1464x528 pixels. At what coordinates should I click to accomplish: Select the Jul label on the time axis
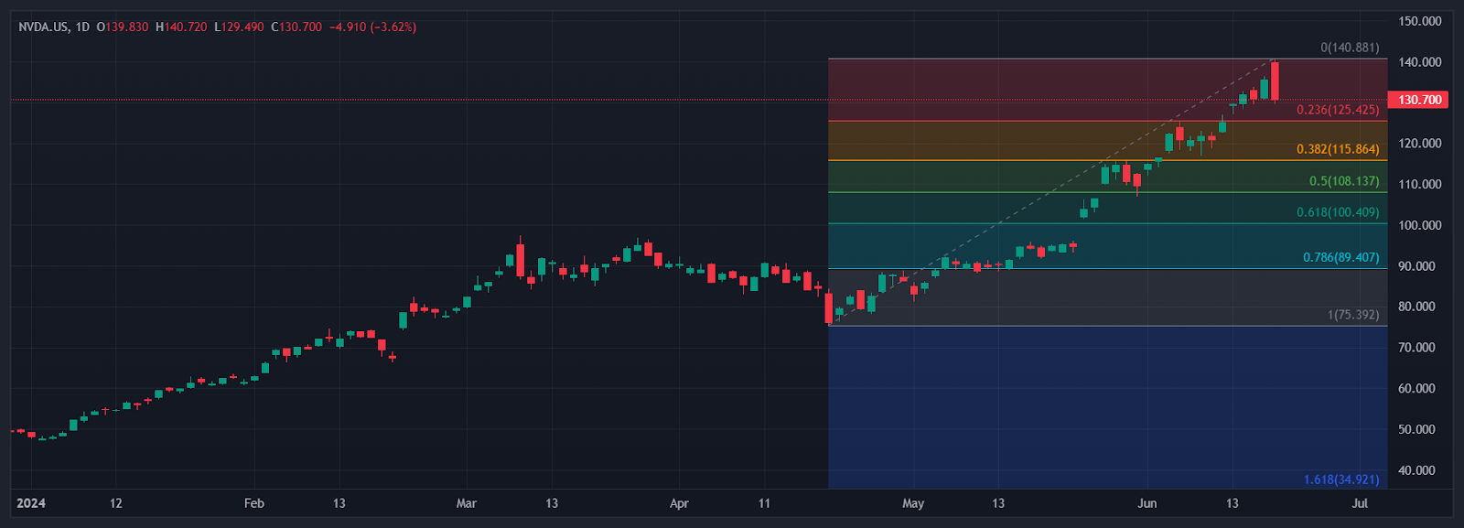coord(1360,503)
